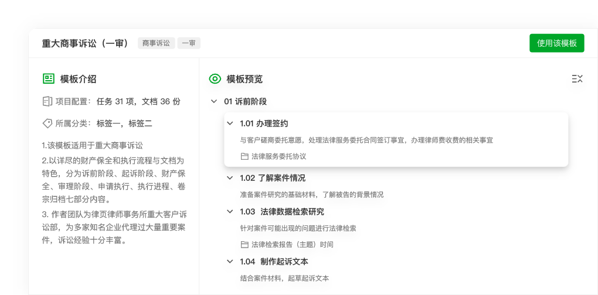Click the line 1.该模板适用于重大商事诉讼
This screenshot has width=598, height=295.
(x=92, y=145)
